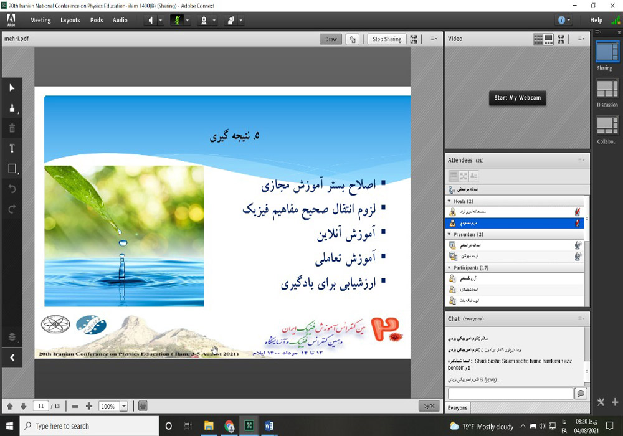
Task: Select the marker drawing tool
Action: pyautogui.click(x=12, y=108)
